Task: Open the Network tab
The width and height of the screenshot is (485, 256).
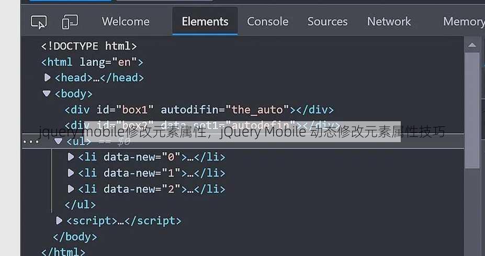Action: tap(389, 21)
